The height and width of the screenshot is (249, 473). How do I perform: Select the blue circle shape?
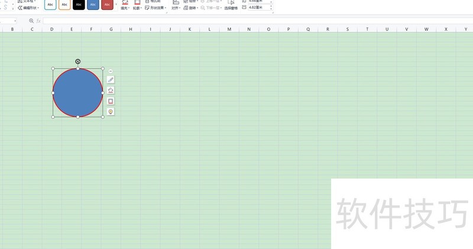[x=78, y=93]
